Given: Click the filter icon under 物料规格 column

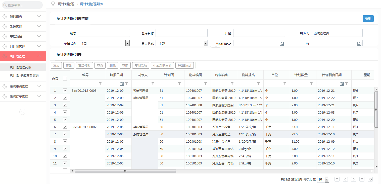Looking at the screenshot, I should coord(258,83).
